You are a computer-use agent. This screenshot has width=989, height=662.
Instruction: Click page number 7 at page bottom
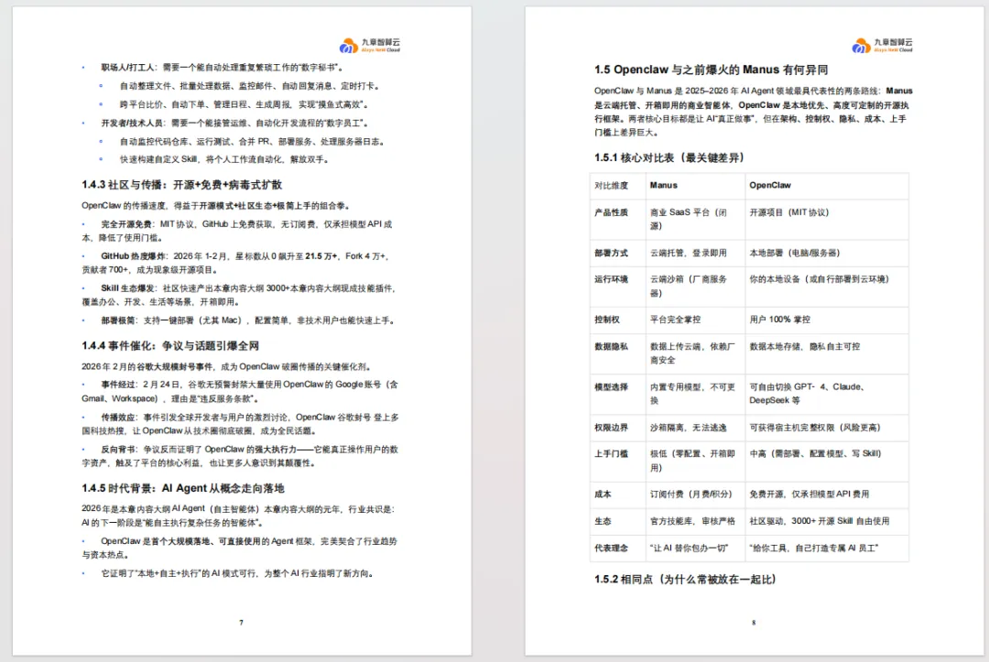[241, 623]
